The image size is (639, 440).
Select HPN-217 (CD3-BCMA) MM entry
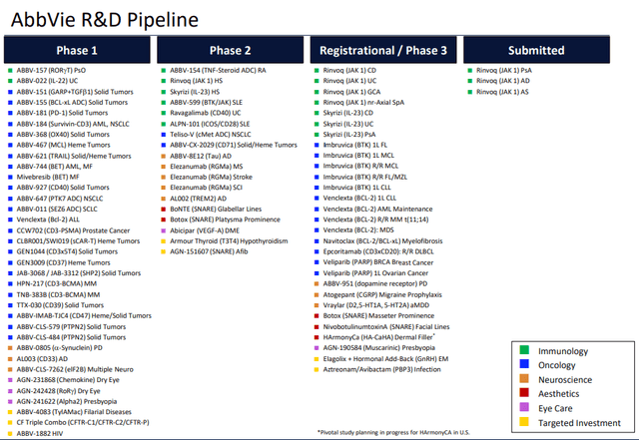[56, 283]
